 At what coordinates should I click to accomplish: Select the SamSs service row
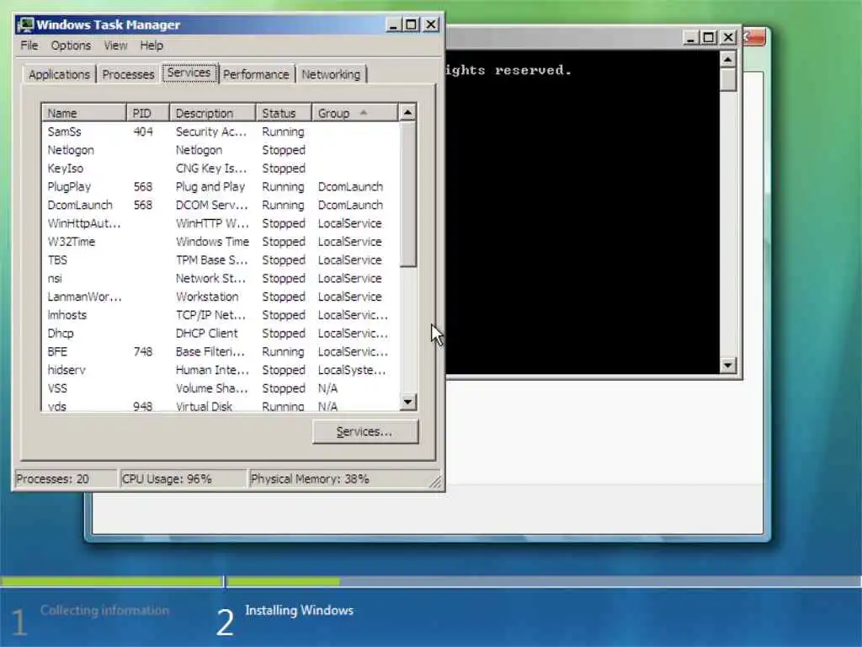coord(221,131)
